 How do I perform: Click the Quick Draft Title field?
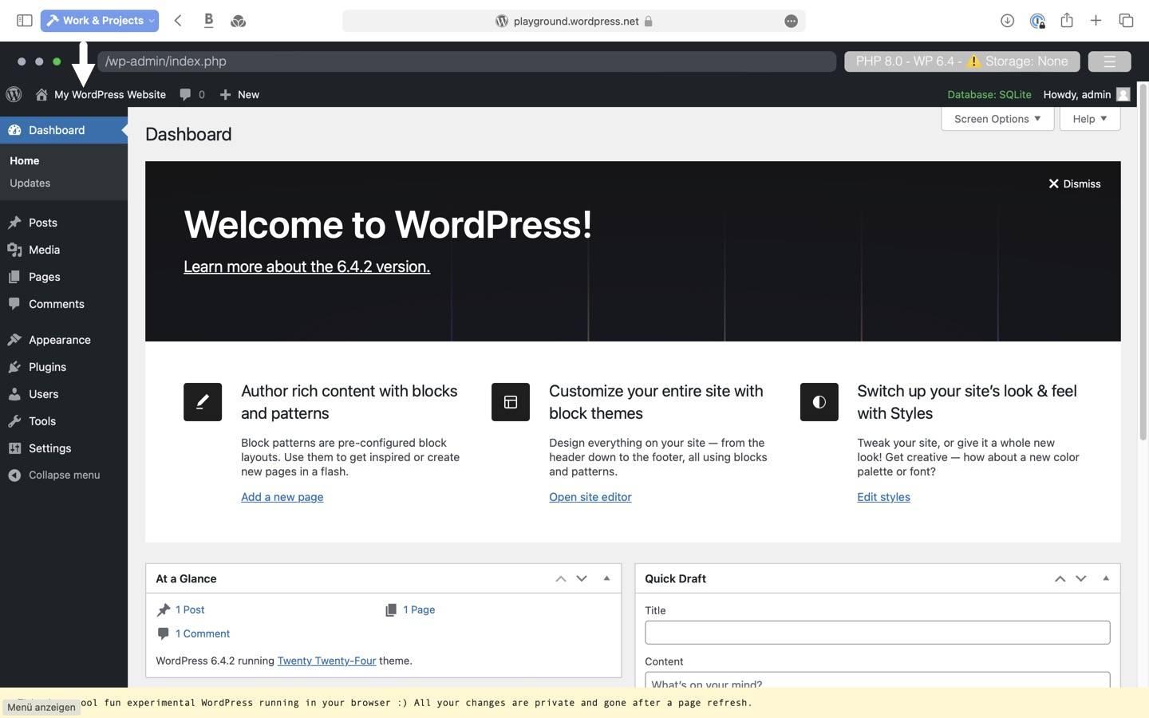[x=877, y=633]
